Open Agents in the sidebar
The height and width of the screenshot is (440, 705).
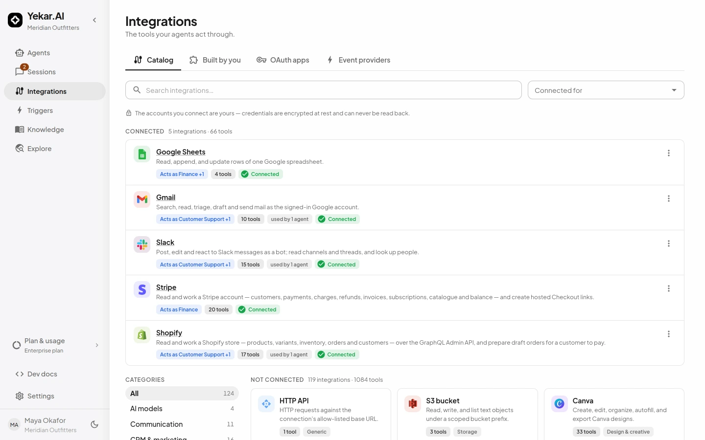[55, 53]
